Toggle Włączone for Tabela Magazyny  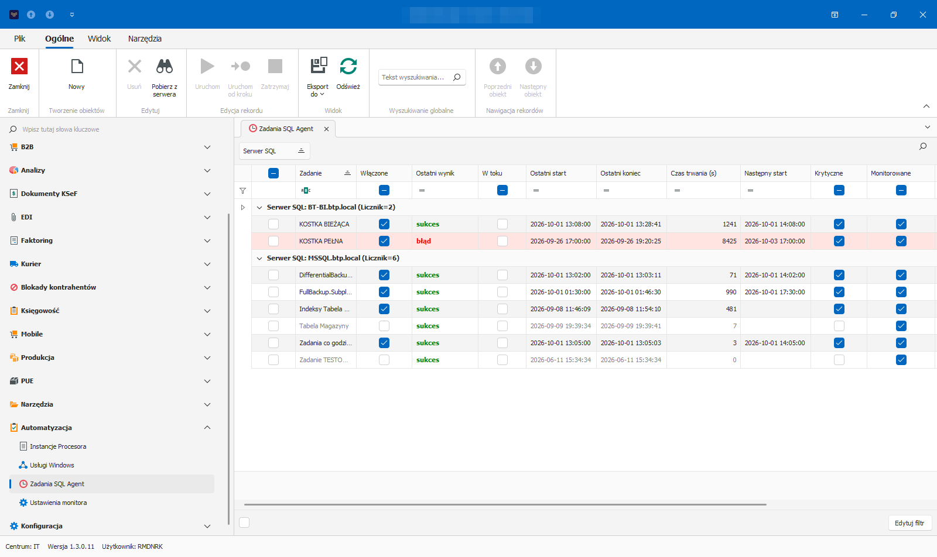pyautogui.click(x=384, y=326)
